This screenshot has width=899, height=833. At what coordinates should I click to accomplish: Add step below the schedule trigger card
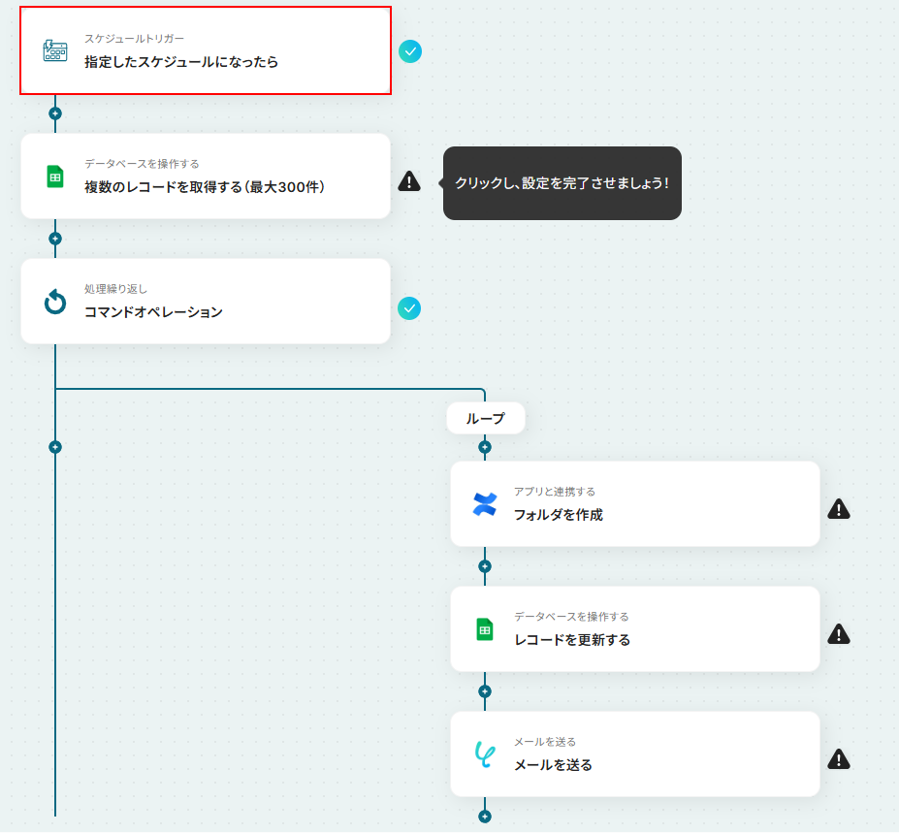tap(55, 113)
